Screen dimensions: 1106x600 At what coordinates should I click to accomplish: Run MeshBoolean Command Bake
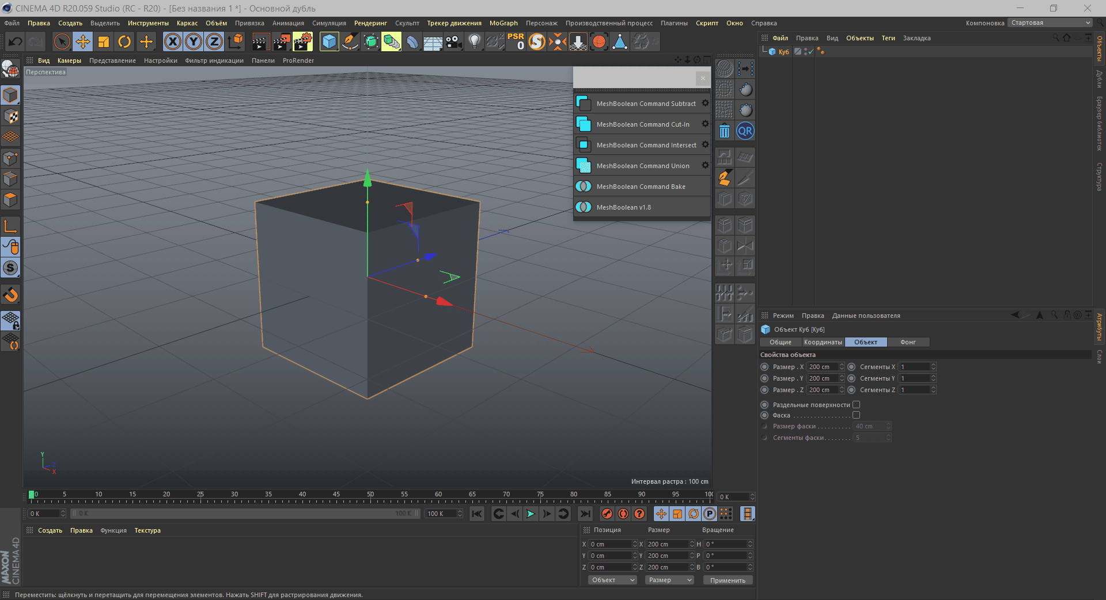point(642,187)
